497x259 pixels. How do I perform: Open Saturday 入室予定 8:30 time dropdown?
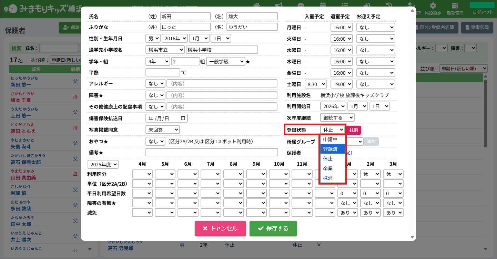pos(315,84)
